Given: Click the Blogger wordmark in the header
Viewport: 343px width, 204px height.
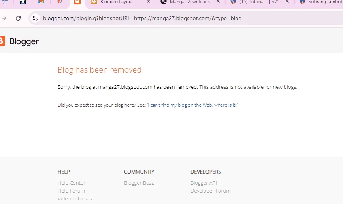Looking at the screenshot, I should (x=24, y=41).
